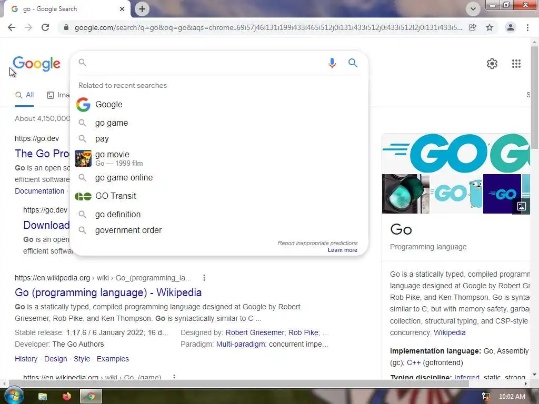The width and height of the screenshot is (539, 404).
Task: Start voice search with microphone icon
Action: (332, 63)
